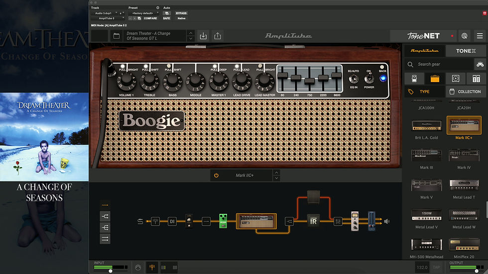Step to next preset with down chevron
Screen dimensions: 488x274
point(191,39)
